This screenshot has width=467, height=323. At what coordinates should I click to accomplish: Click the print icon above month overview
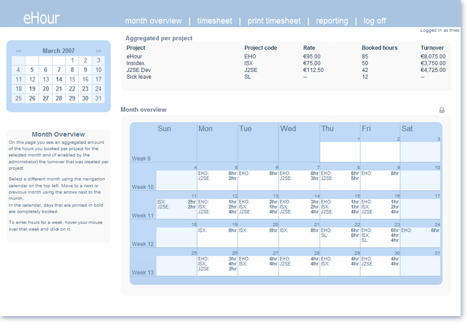pos(442,110)
